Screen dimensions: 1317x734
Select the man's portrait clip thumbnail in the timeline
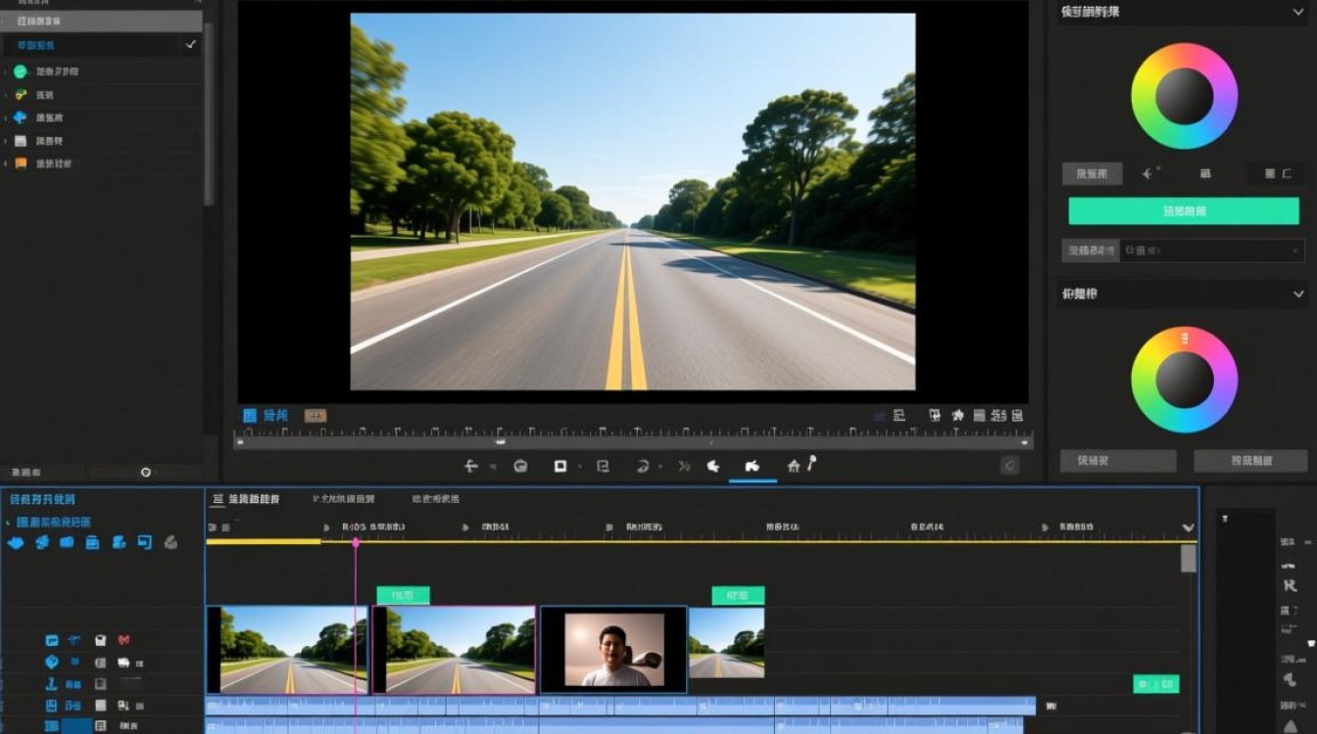(x=613, y=649)
